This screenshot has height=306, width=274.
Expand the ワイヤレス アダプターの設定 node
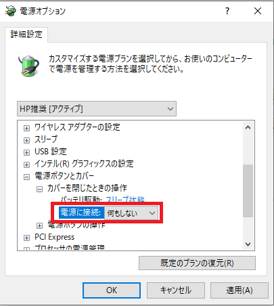coord(26,128)
